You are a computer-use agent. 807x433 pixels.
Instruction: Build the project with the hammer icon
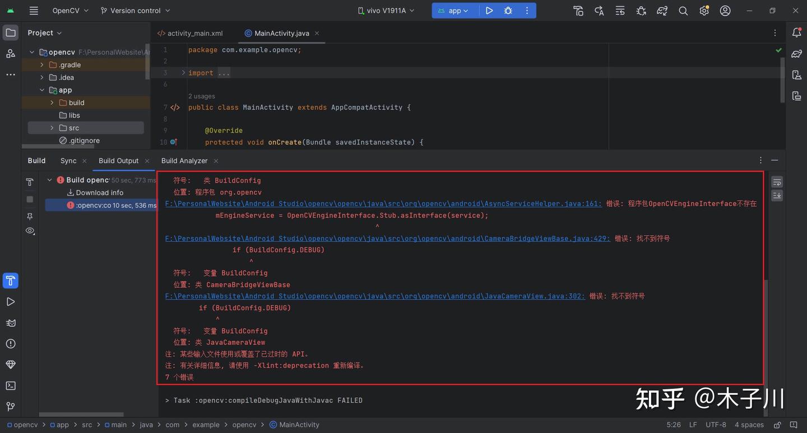tap(578, 10)
